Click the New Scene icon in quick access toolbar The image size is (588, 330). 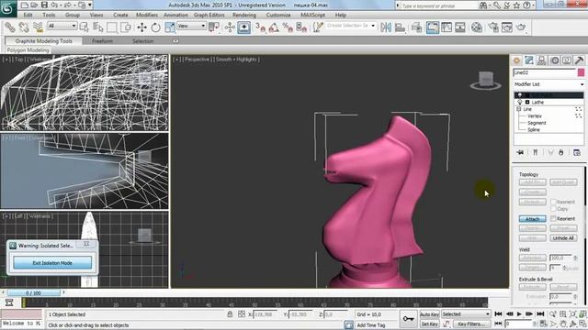click(x=25, y=5)
